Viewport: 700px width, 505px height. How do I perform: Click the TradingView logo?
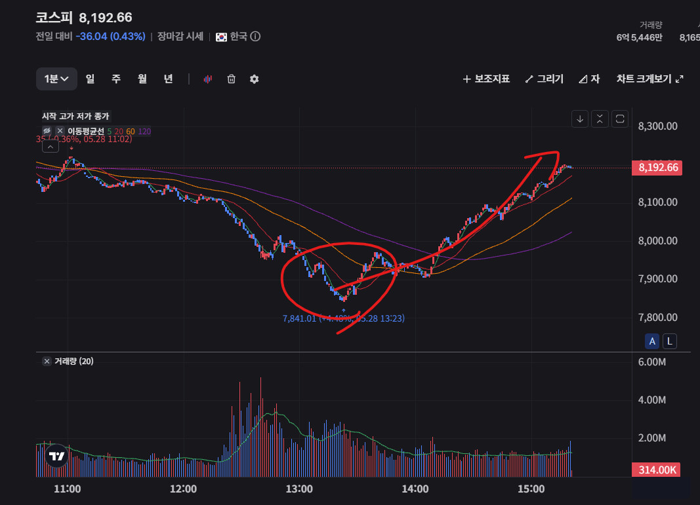[56, 455]
